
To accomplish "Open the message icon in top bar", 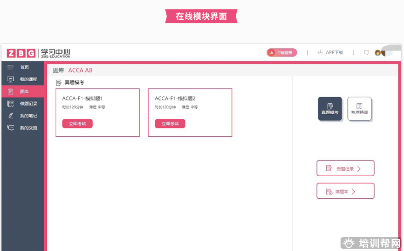I will 366,53.
